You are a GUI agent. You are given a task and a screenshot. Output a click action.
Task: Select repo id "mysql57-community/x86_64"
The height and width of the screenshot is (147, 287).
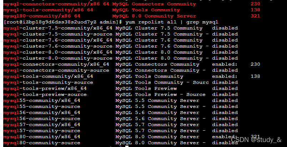click(41, 125)
